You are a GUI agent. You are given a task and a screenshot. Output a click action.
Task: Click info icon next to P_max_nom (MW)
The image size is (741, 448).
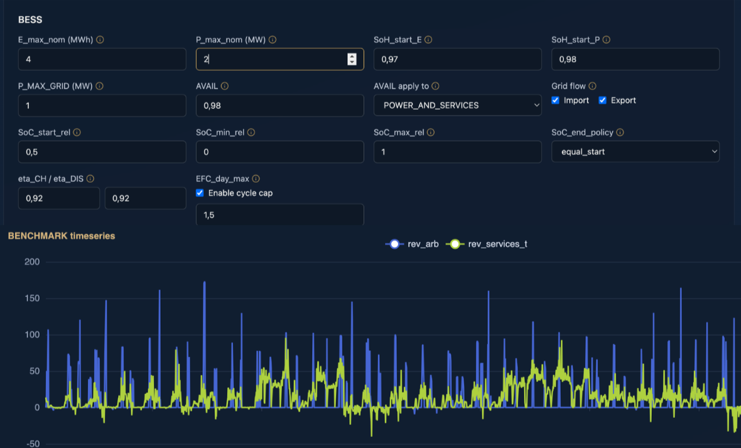(273, 40)
